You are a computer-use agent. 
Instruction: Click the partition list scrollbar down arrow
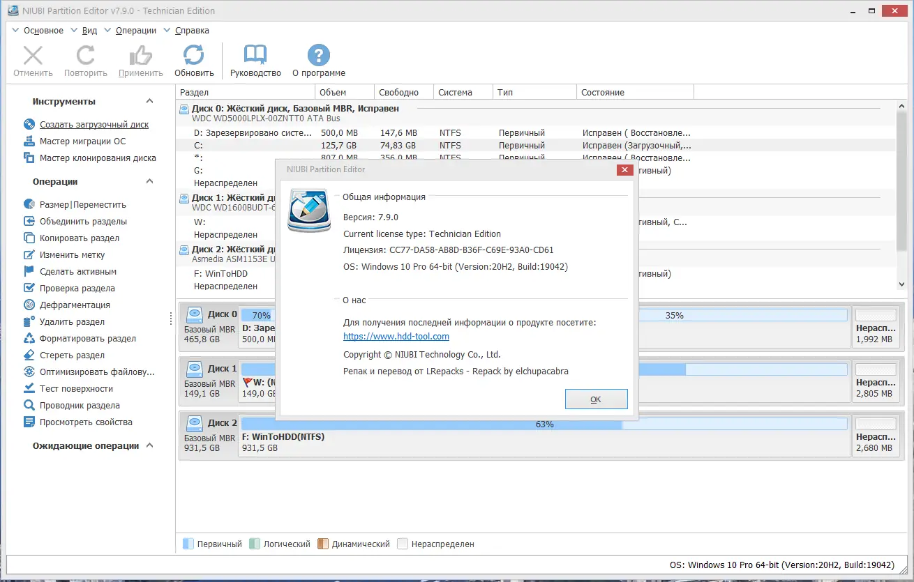tap(901, 284)
